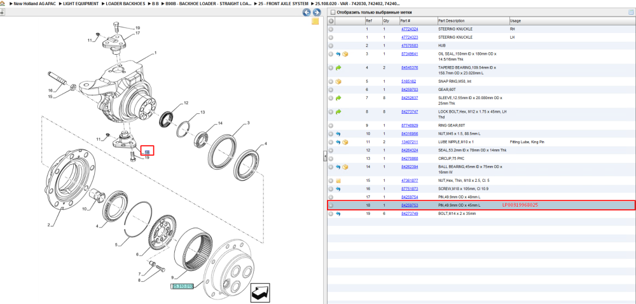Click the blue arrow in the BOLT M14 row

pos(338,214)
